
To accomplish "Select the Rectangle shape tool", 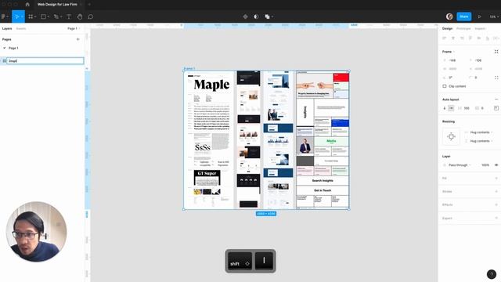I will [x=44, y=16].
